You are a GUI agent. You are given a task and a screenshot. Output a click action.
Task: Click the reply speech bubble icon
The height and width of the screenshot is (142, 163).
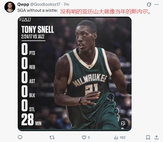coord(20,137)
